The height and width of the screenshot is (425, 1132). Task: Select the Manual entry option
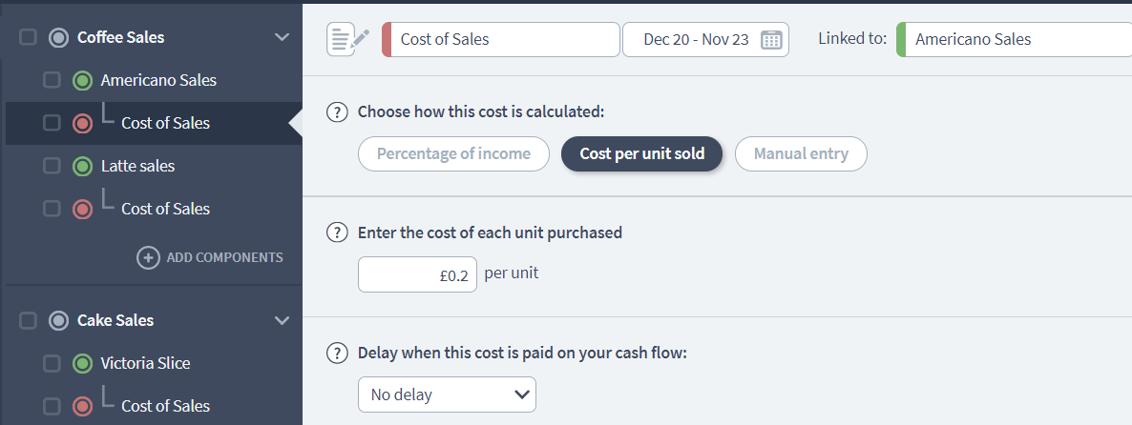pos(800,153)
